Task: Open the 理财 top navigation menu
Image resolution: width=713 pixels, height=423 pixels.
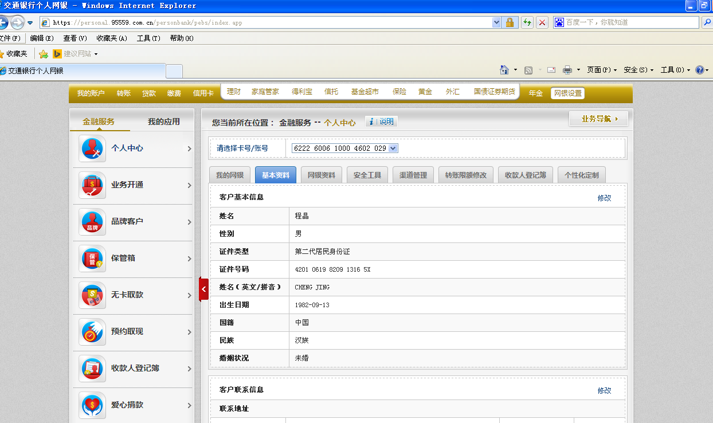Action: coord(234,92)
